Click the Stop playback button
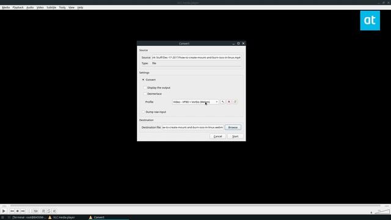 [18, 211]
